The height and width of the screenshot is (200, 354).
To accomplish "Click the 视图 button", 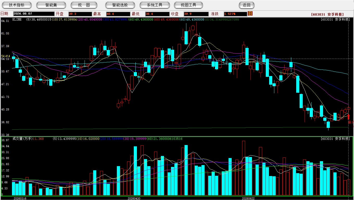I will coord(84,5).
